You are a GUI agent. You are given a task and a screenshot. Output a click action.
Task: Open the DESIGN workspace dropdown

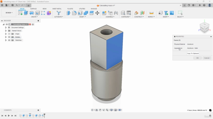tap(9, 13)
